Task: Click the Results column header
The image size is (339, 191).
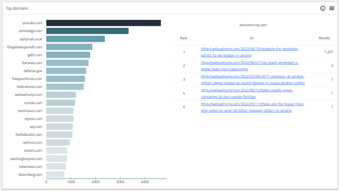Action: 324,38
